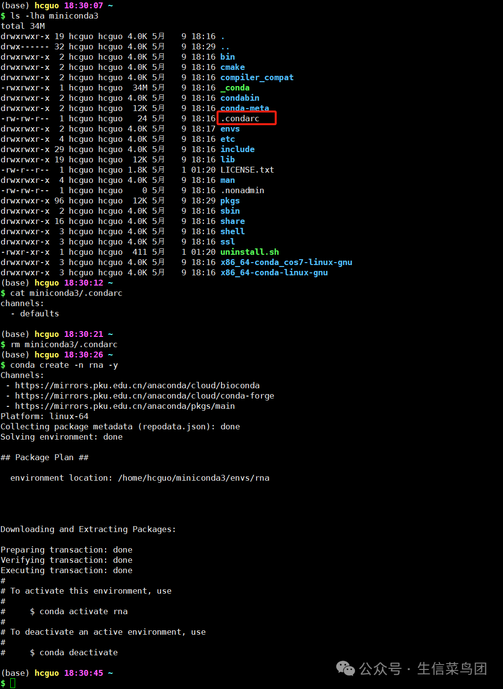Image resolution: width=503 pixels, height=689 pixels.
Task: Click the ".condarc" file in the listing
Action: [240, 118]
